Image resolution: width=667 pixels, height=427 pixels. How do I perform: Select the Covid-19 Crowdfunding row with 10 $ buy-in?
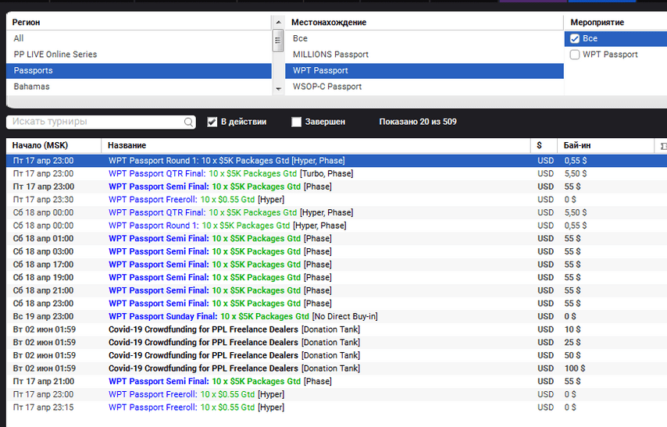(337, 329)
